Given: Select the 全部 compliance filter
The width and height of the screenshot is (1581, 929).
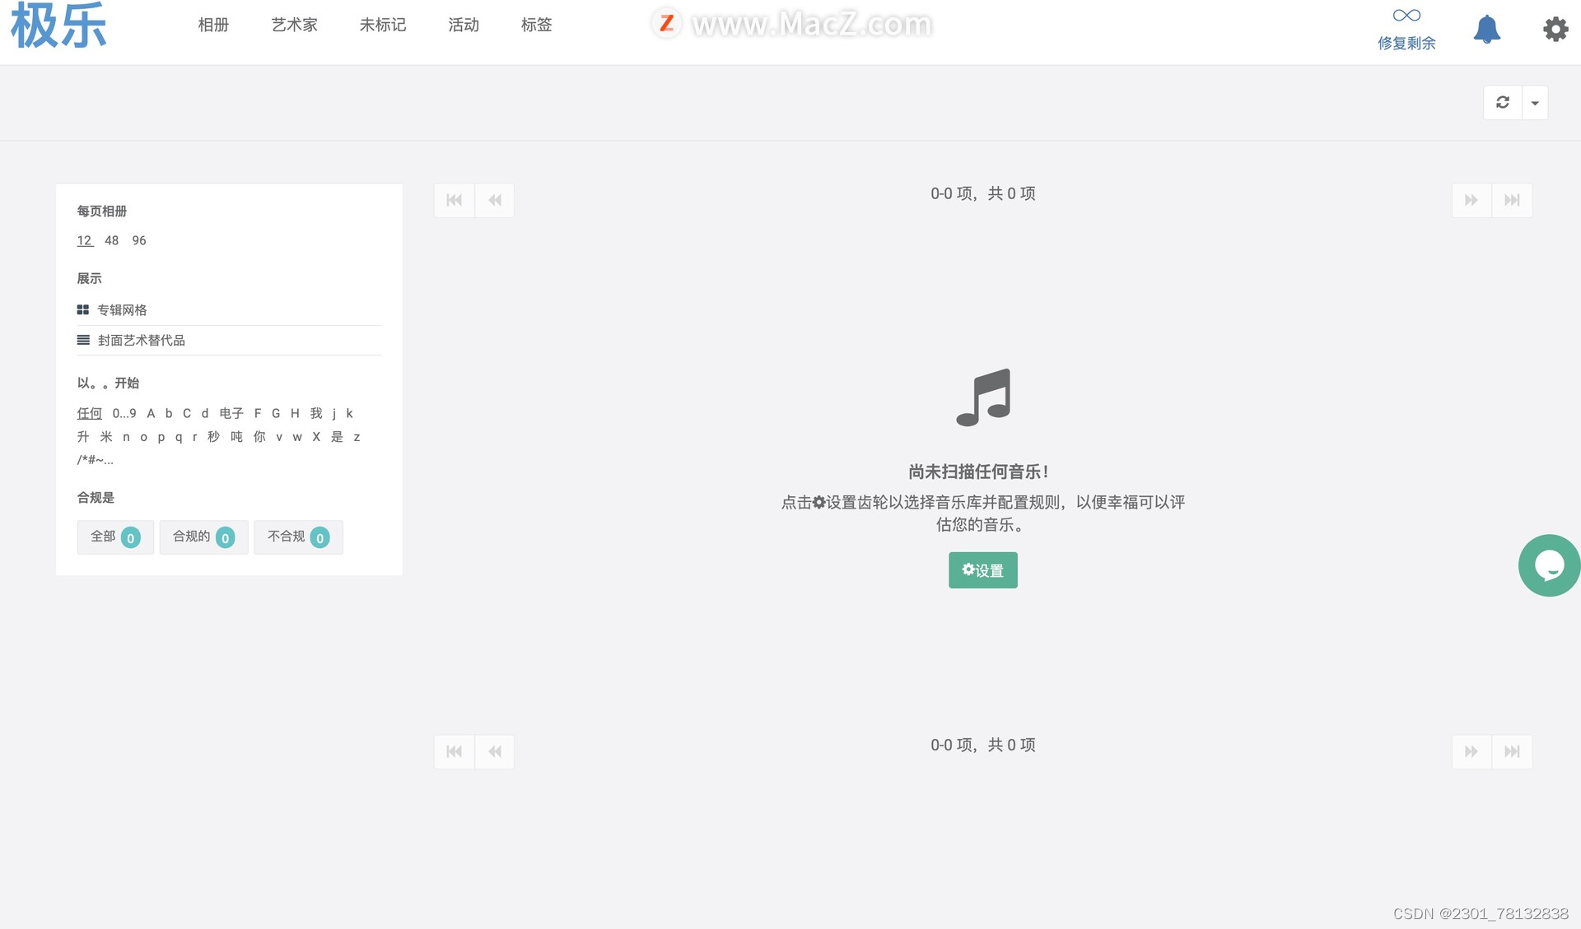Looking at the screenshot, I should pos(115,536).
